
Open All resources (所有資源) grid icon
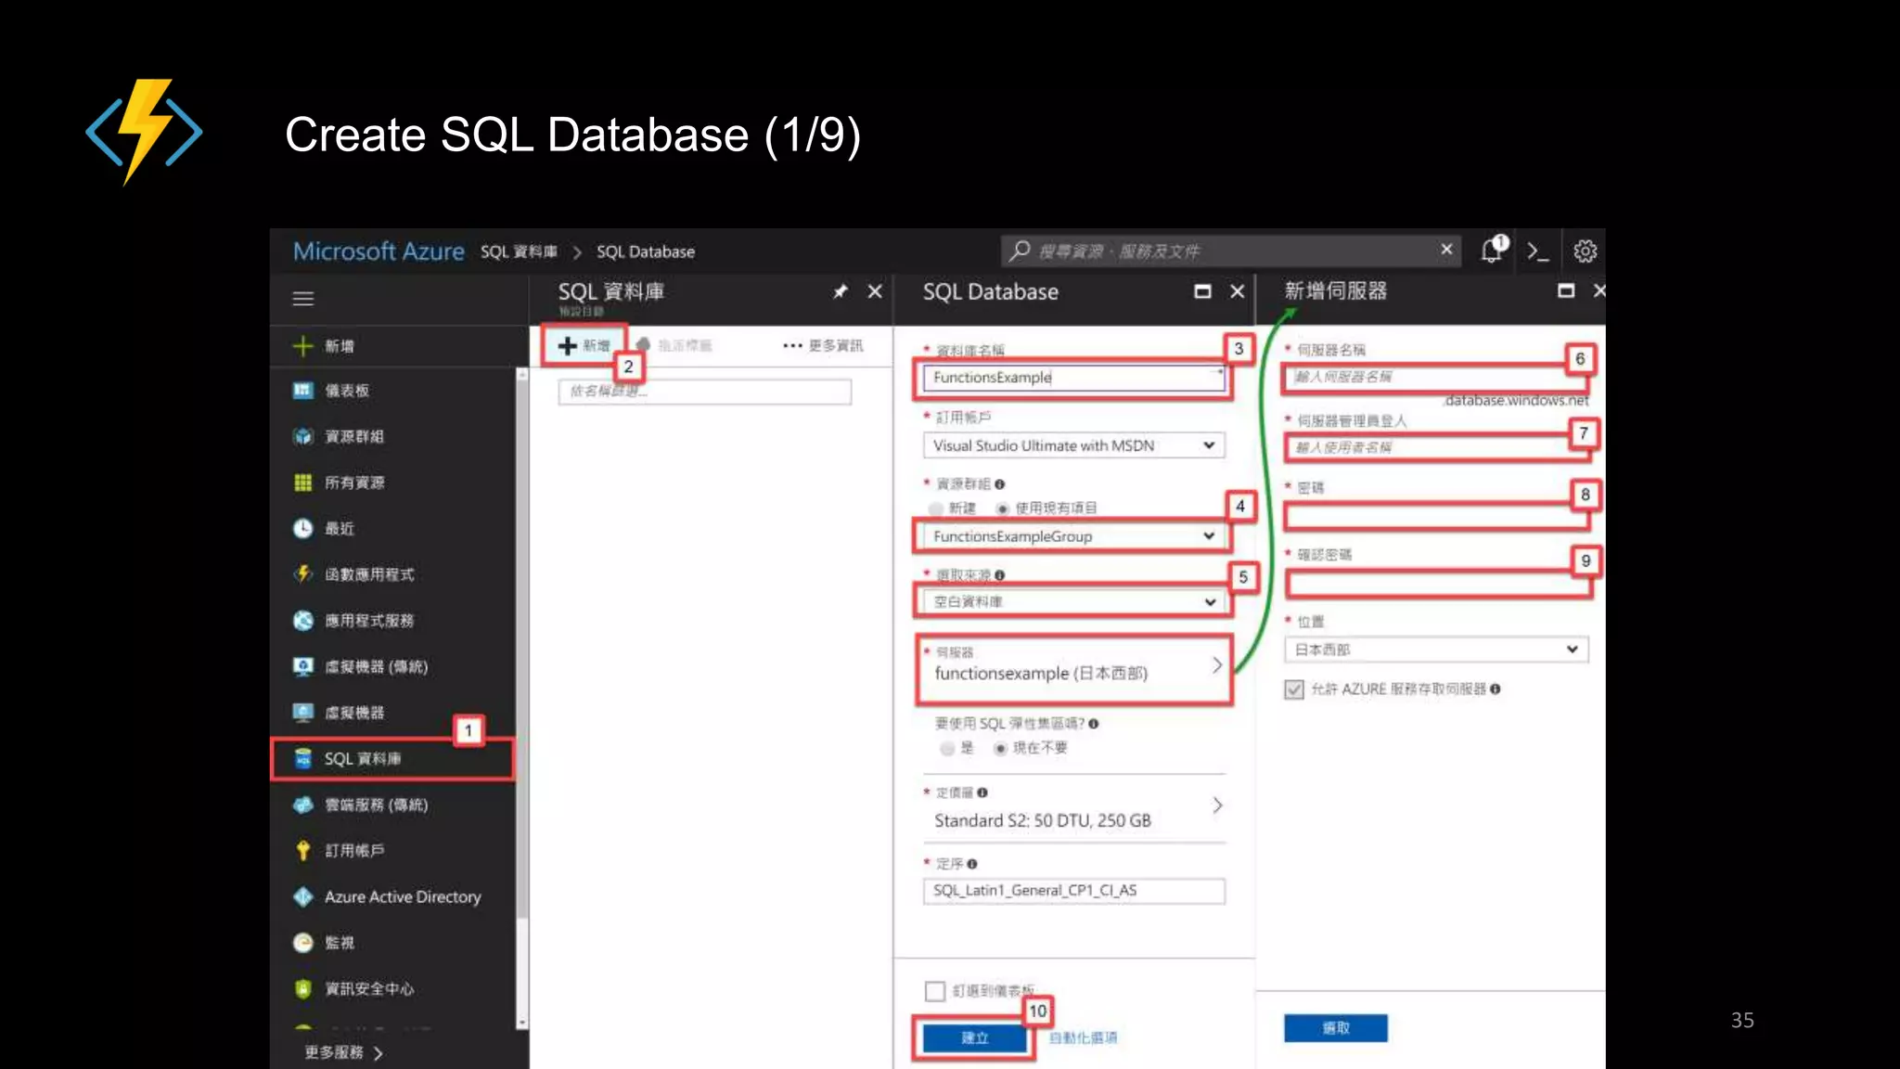pyautogui.click(x=302, y=483)
